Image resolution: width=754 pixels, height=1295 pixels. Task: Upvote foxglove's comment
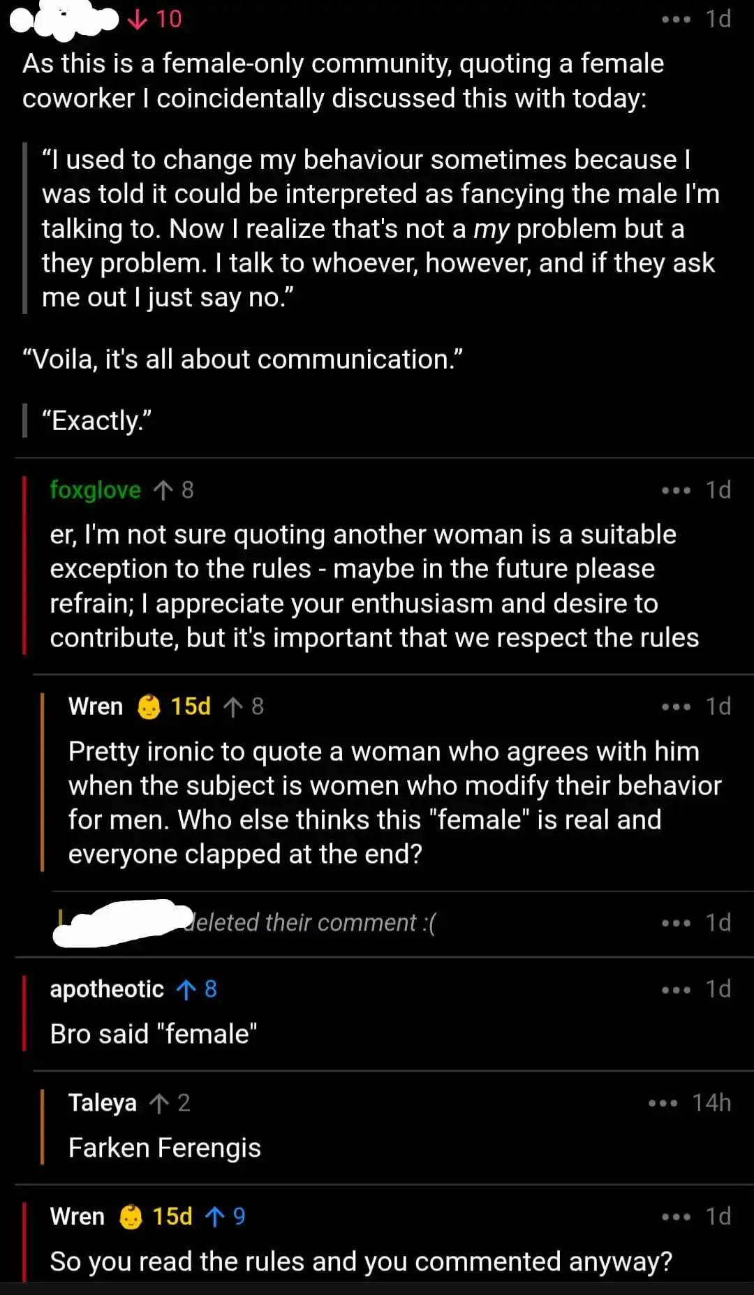(163, 490)
